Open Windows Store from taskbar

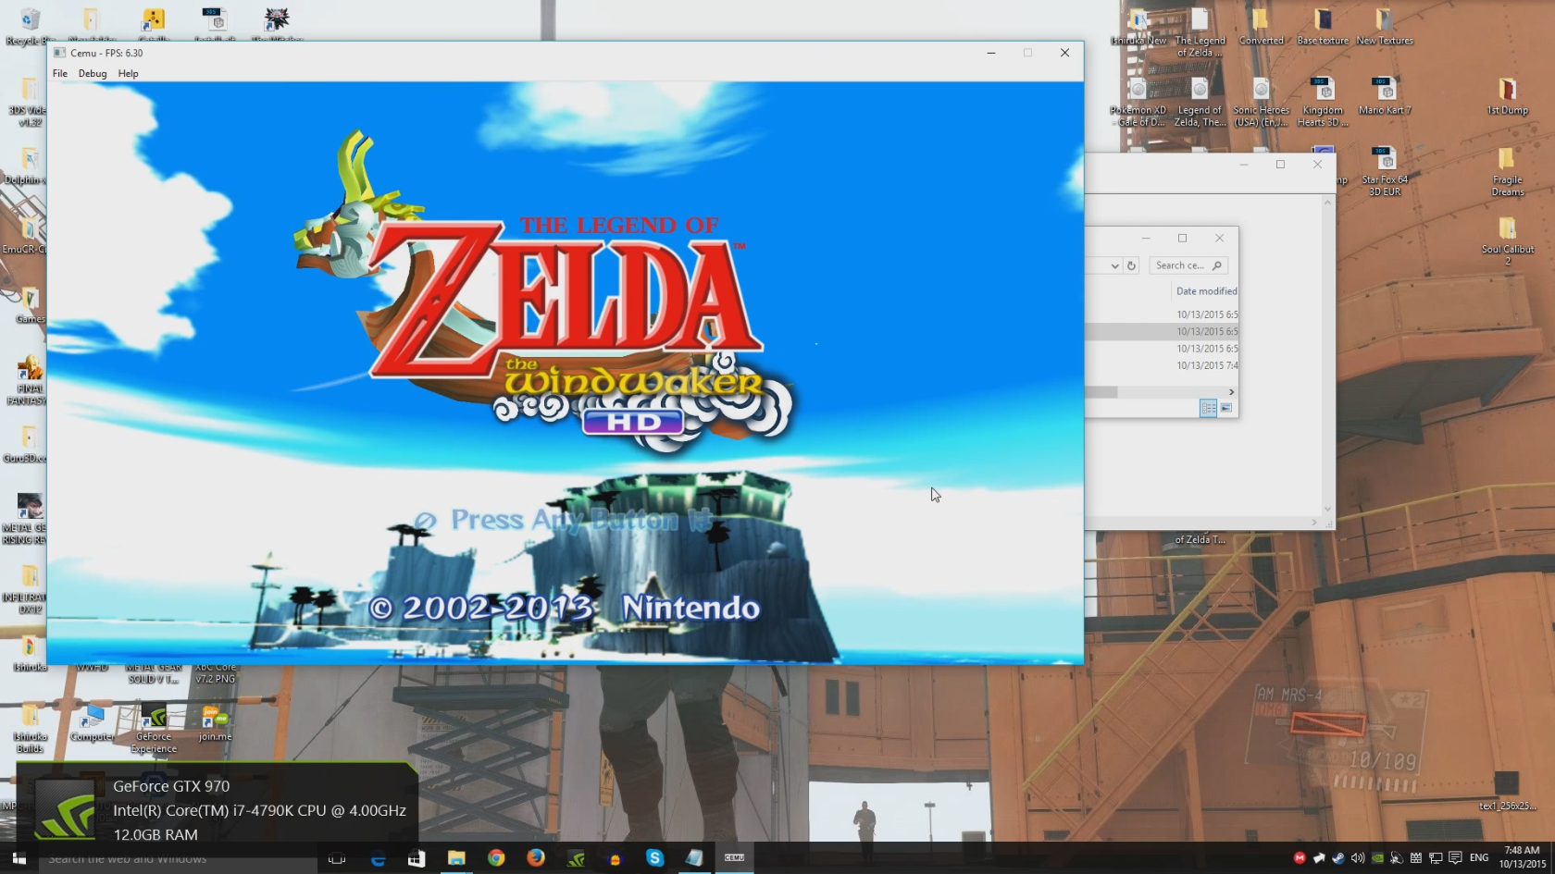417,858
